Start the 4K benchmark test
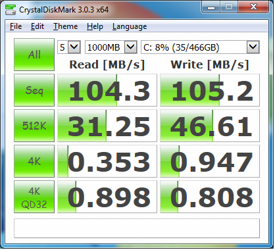 pos(34,161)
